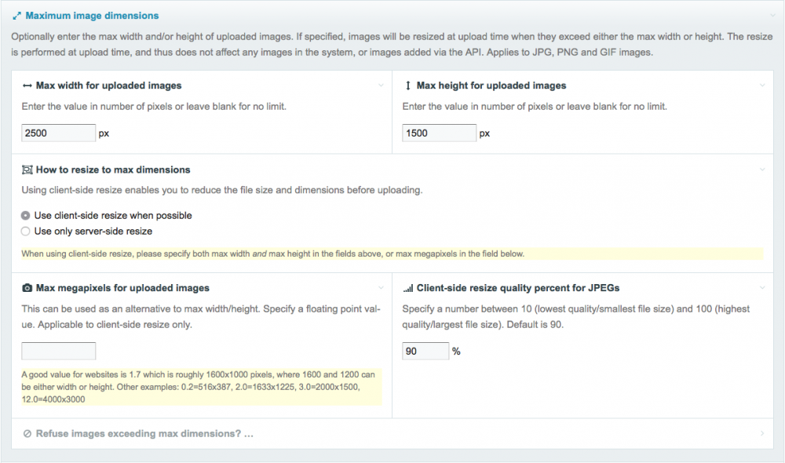Screen dimensions: 785x463
Task: Click the vertical arrows icon for Max height
Action: click(408, 86)
